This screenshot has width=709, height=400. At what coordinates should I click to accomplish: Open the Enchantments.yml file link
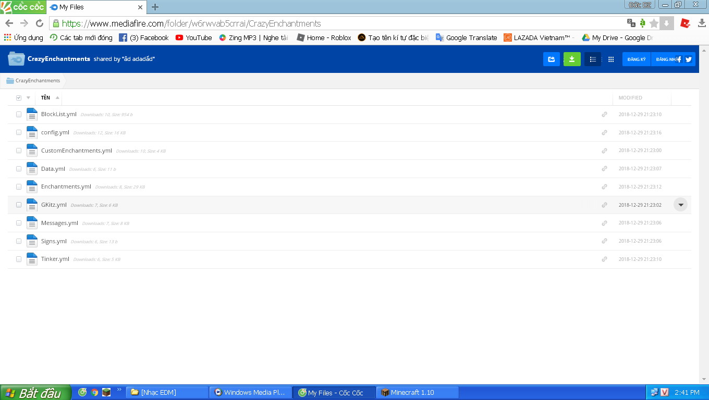(66, 186)
